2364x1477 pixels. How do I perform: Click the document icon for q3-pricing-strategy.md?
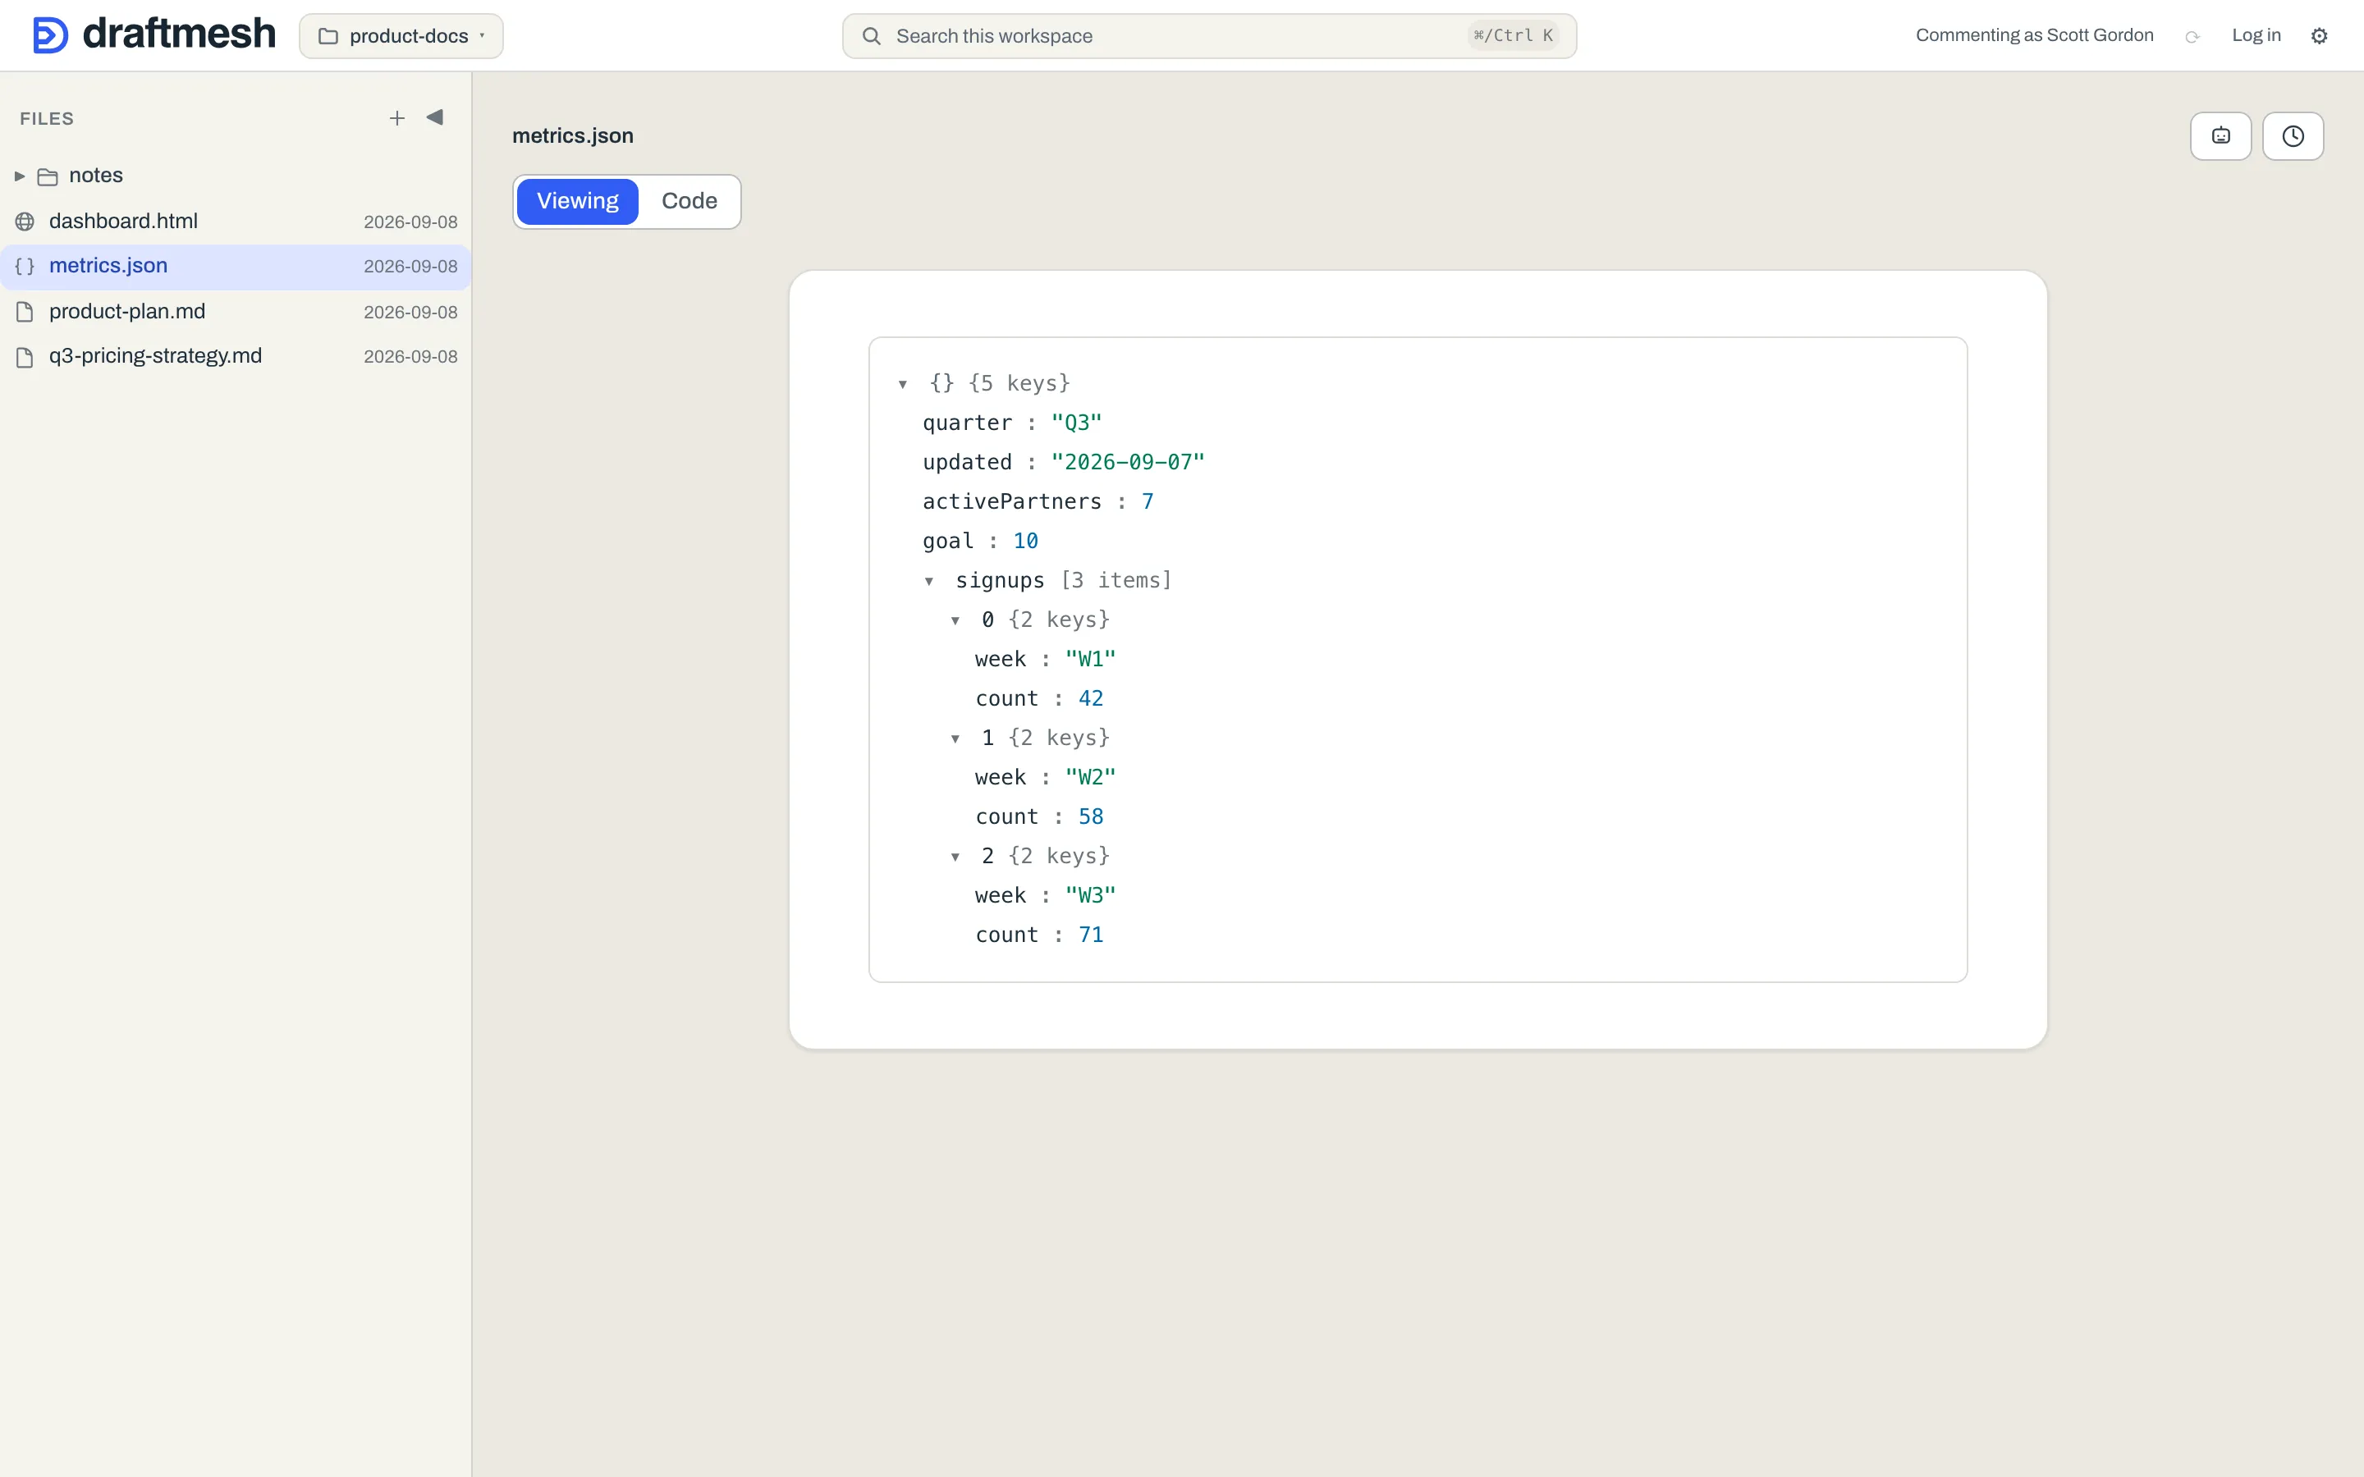click(25, 357)
